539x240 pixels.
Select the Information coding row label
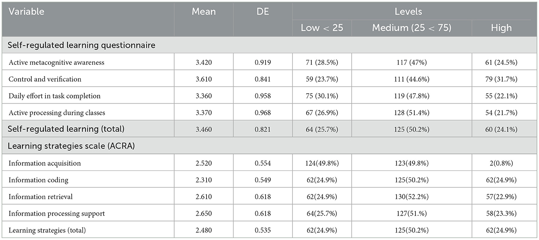pos(38,180)
